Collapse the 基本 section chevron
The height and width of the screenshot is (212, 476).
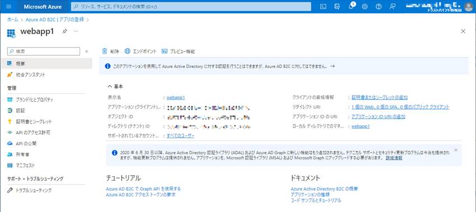point(110,87)
